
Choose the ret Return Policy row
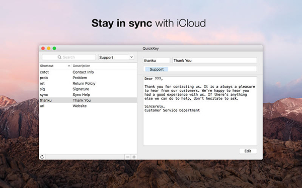(x=88, y=83)
